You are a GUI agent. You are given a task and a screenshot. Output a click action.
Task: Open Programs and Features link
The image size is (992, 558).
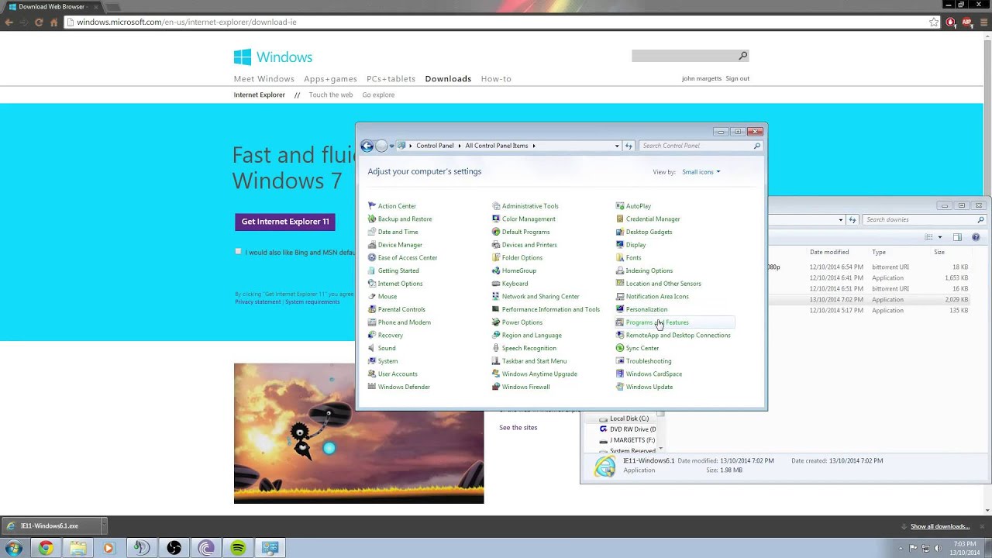click(657, 322)
